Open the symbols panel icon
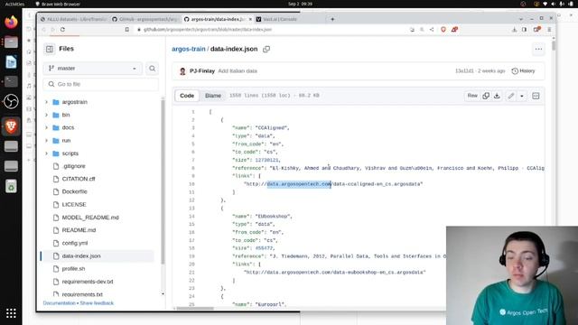 [x=536, y=96]
